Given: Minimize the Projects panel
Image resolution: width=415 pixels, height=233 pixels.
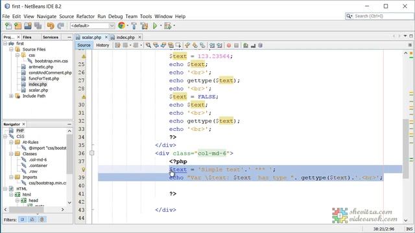Looking at the screenshot, I should coord(69,38).
